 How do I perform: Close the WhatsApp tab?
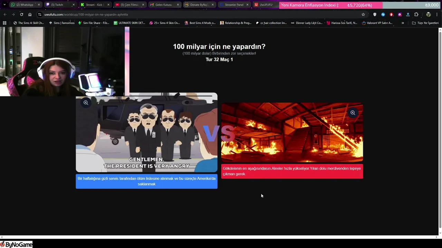(39, 5)
